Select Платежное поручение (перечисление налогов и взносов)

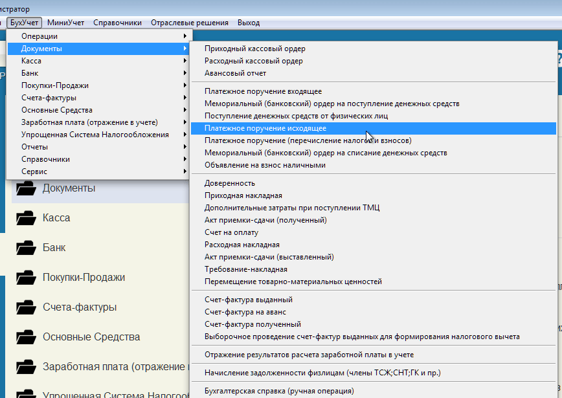point(374,140)
